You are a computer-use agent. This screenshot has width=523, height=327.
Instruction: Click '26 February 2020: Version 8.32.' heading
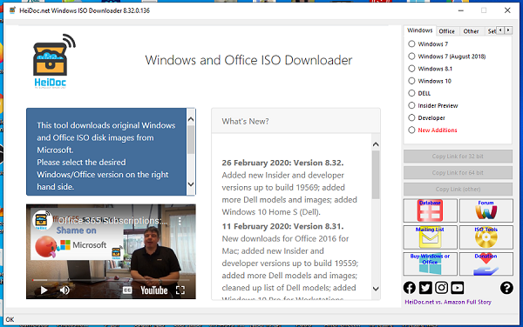click(x=282, y=163)
